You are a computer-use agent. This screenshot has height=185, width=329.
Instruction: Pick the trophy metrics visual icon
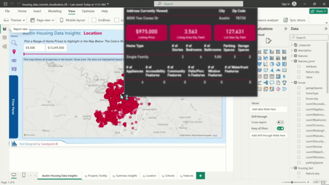point(284,83)
